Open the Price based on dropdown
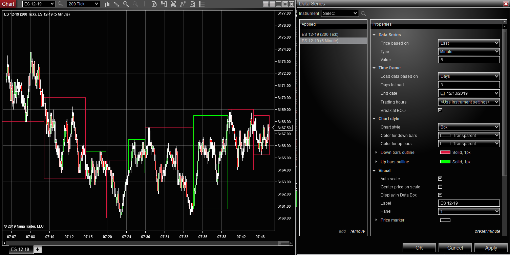 (469, 43)
